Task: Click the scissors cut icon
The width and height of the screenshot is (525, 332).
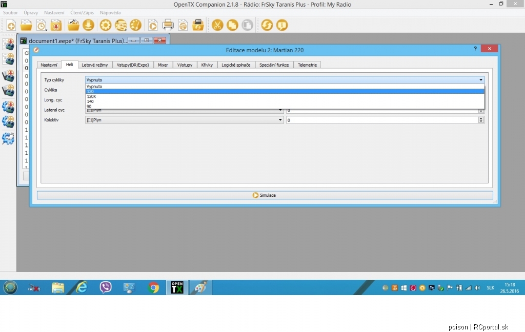Action: [x=217, y=25]
